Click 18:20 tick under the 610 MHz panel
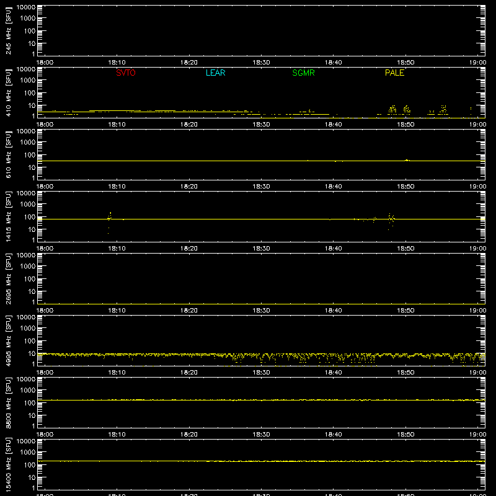The height and width of the screenshot is (496, 496). tap(189, 187)
